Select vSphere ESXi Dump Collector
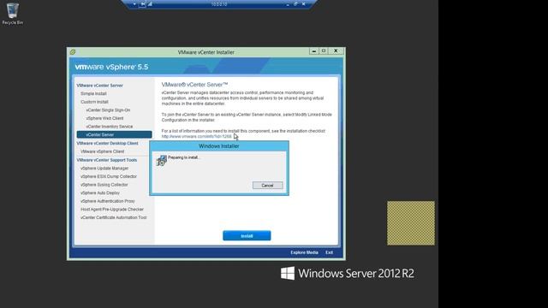The image size is (548, 308). coord(109,176)
